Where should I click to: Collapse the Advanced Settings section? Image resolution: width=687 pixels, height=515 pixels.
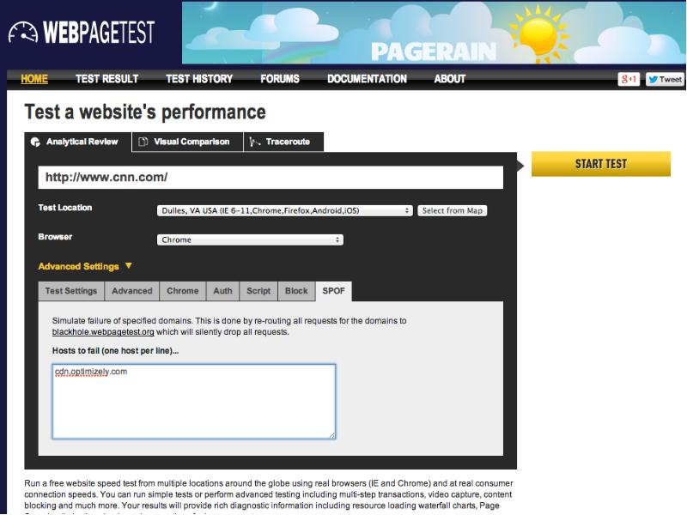click(x=86, y=266)
